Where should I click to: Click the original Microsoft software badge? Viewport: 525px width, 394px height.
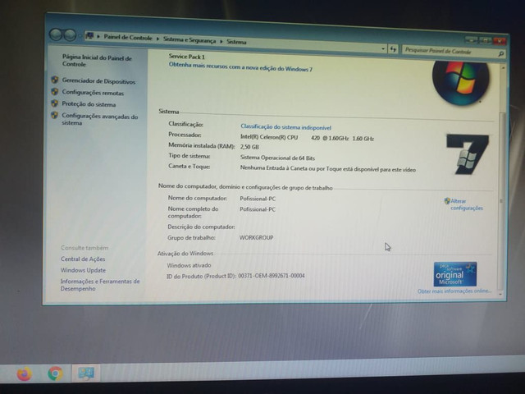pos(454,274)
